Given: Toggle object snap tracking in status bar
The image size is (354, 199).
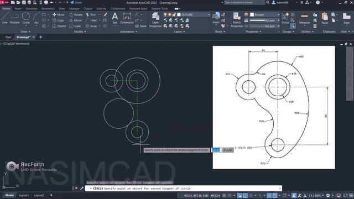Looking at the screenshot, I should click(x=269, y=195).
